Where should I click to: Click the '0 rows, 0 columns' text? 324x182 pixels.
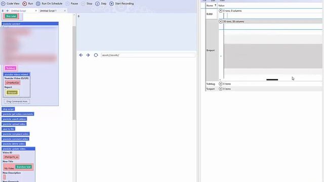(232, 11)
